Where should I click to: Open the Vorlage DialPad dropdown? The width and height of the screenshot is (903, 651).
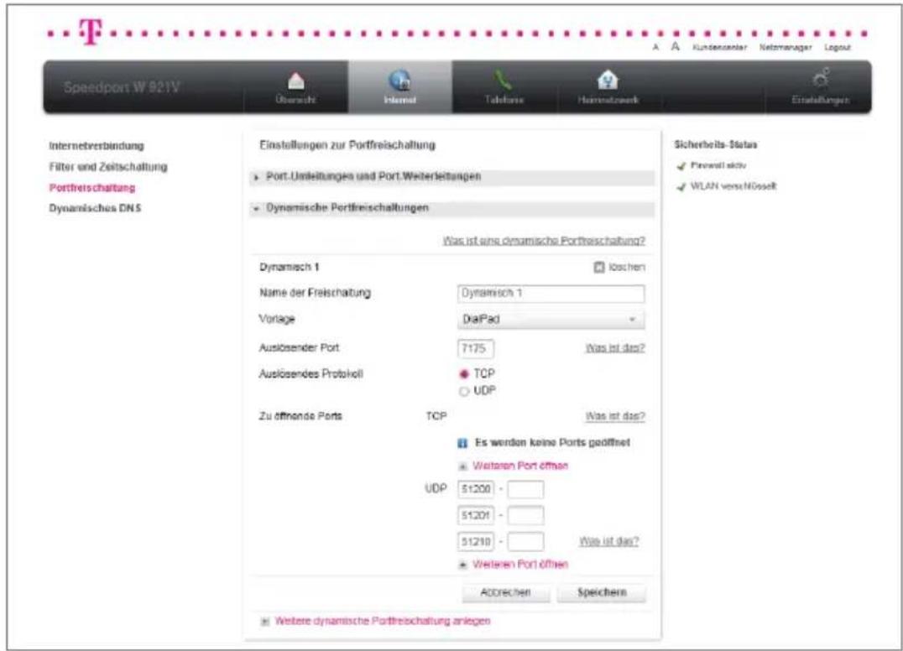tap(551, 320)
